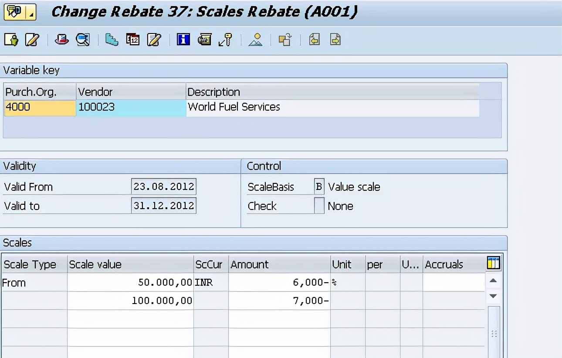Image resolution: width=562 pixels, height=358 pixels.
Task: Click the Scale value column header
Action: (x=130, y=264)
